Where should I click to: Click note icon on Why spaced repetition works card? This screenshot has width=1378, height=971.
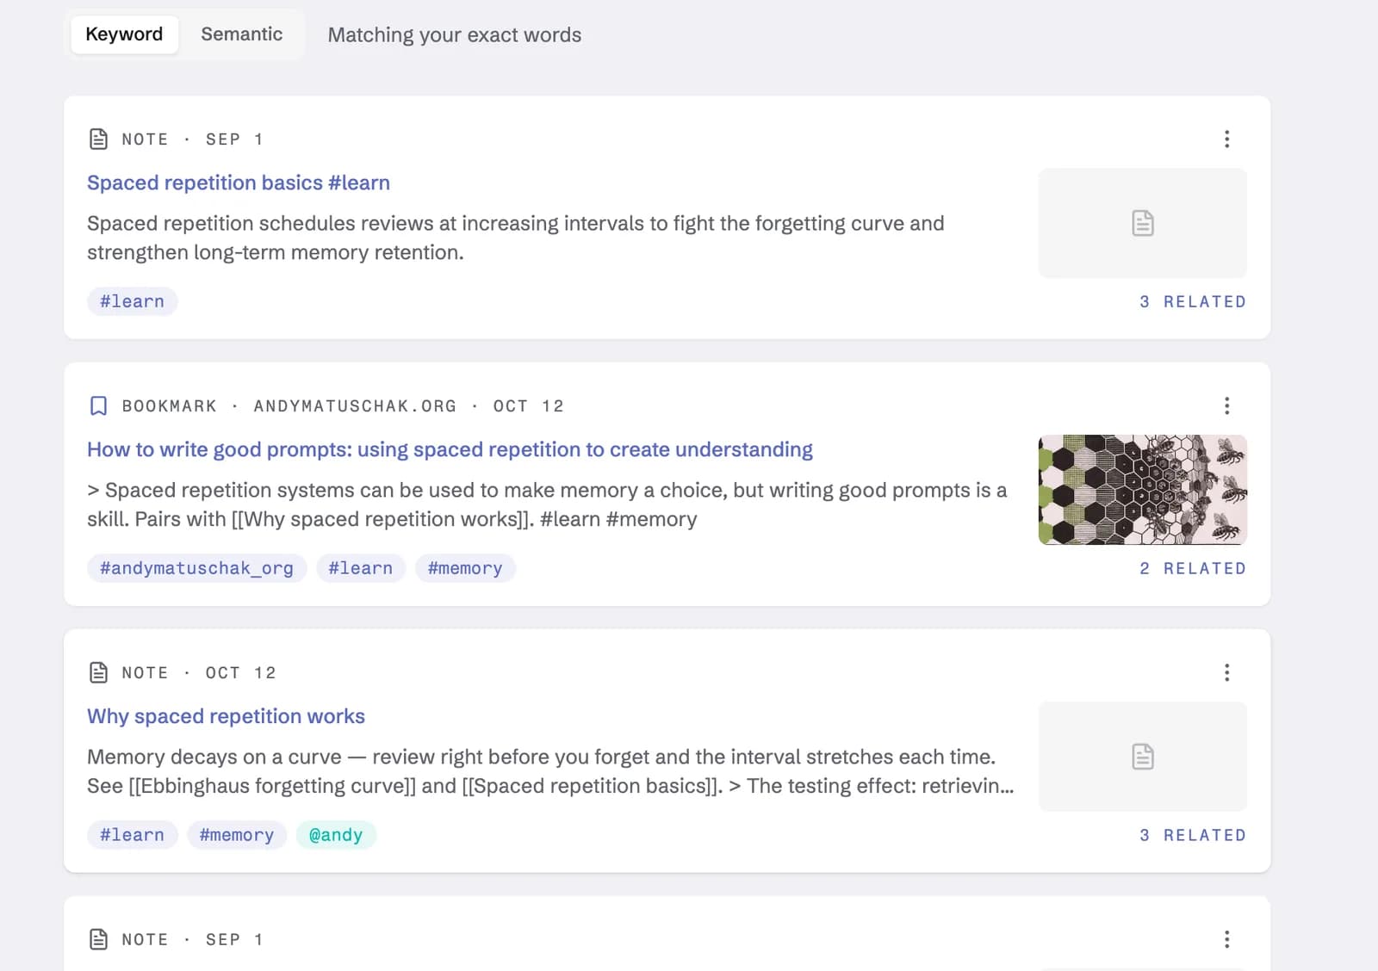click(x=99, y=673)
